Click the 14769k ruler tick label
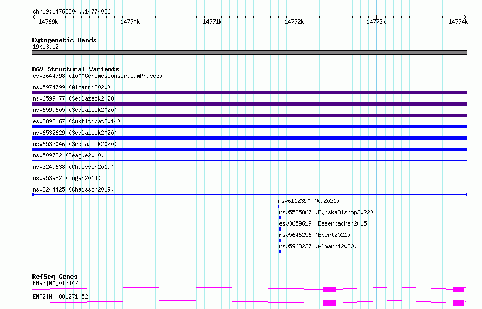The image size is (482, 309). click(48, 22)
